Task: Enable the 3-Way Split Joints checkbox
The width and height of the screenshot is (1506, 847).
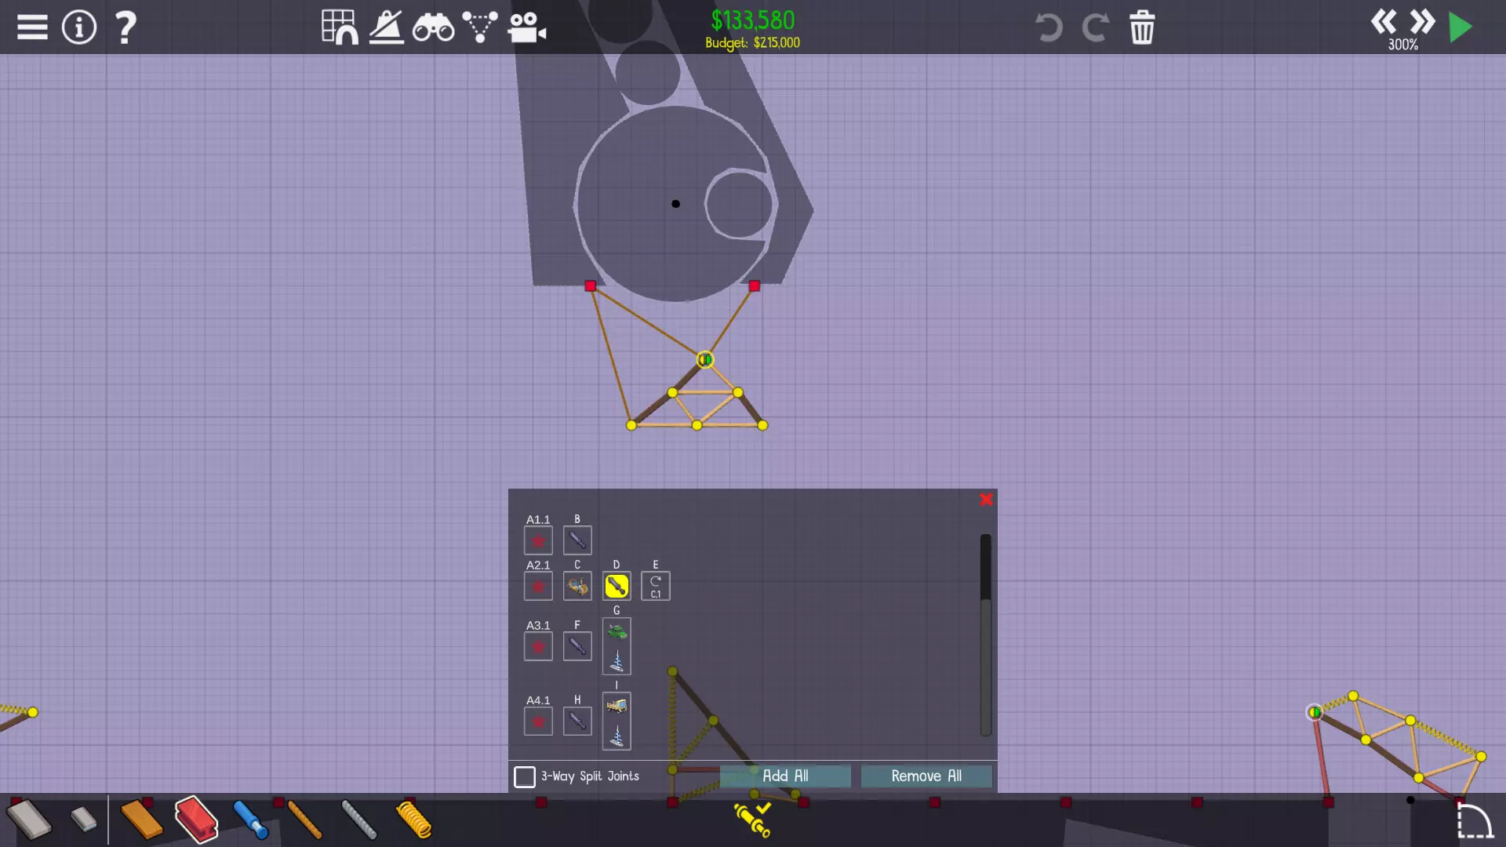Action: 525,776
